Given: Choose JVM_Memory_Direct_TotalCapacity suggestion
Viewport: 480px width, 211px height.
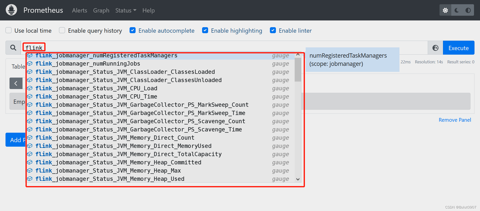Looking at the screenshot, I should (x=160, y=154).
